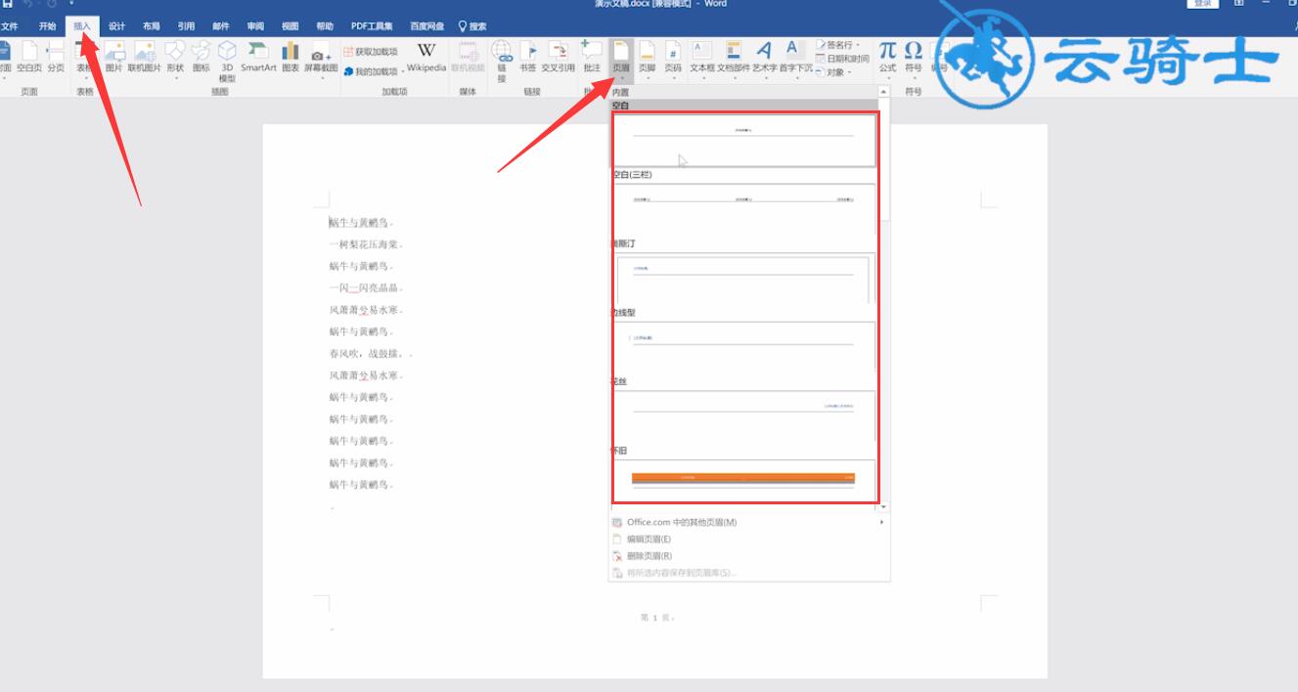Insert a text box (文本框)
Image resolution: width=1298 pixels, height=692 pixels.
tap(702, 60)
